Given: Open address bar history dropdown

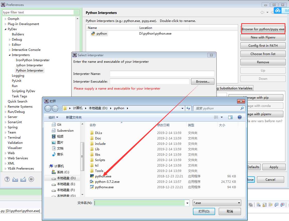Looking at the screenshot, I should (x=182, y=108).
